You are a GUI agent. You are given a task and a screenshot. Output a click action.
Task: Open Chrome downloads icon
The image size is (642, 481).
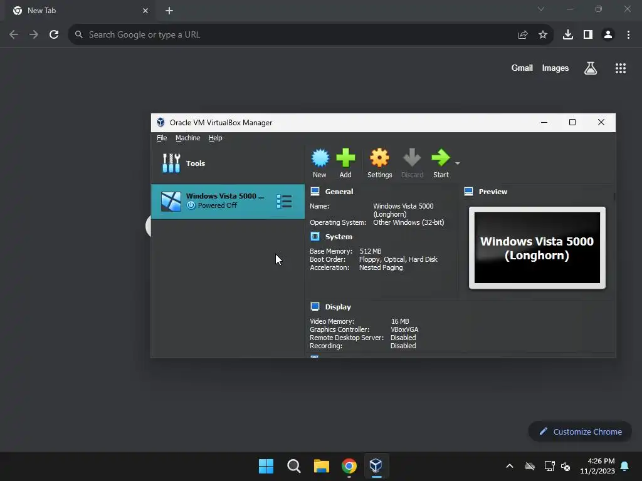[x=568, y=34]
